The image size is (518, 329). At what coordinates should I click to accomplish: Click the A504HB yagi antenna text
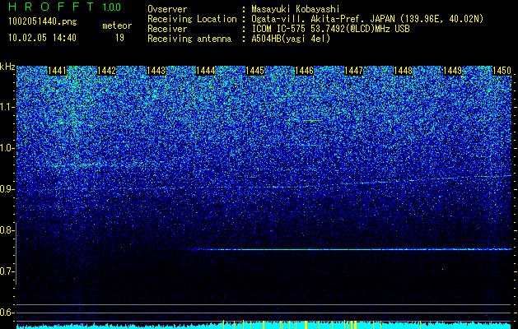pyautogui.click(x=291, y=39)
